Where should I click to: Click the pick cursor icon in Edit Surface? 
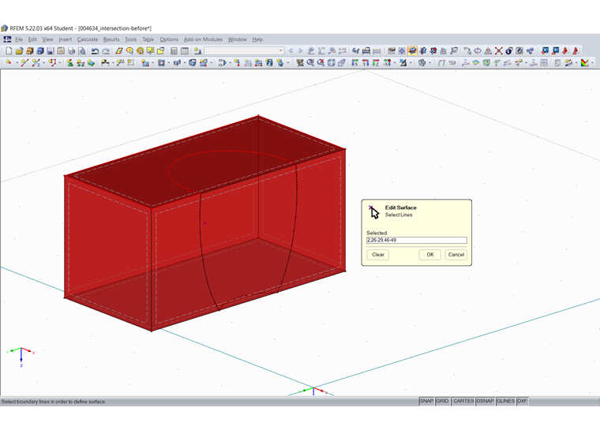374,211
